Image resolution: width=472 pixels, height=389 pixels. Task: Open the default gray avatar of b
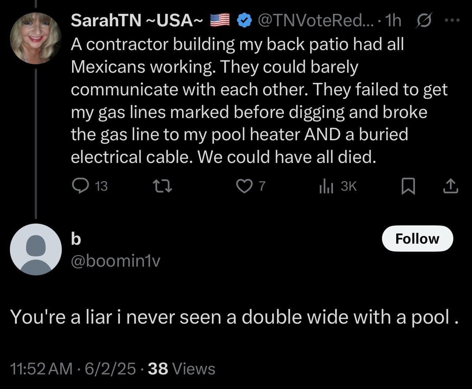35,249
